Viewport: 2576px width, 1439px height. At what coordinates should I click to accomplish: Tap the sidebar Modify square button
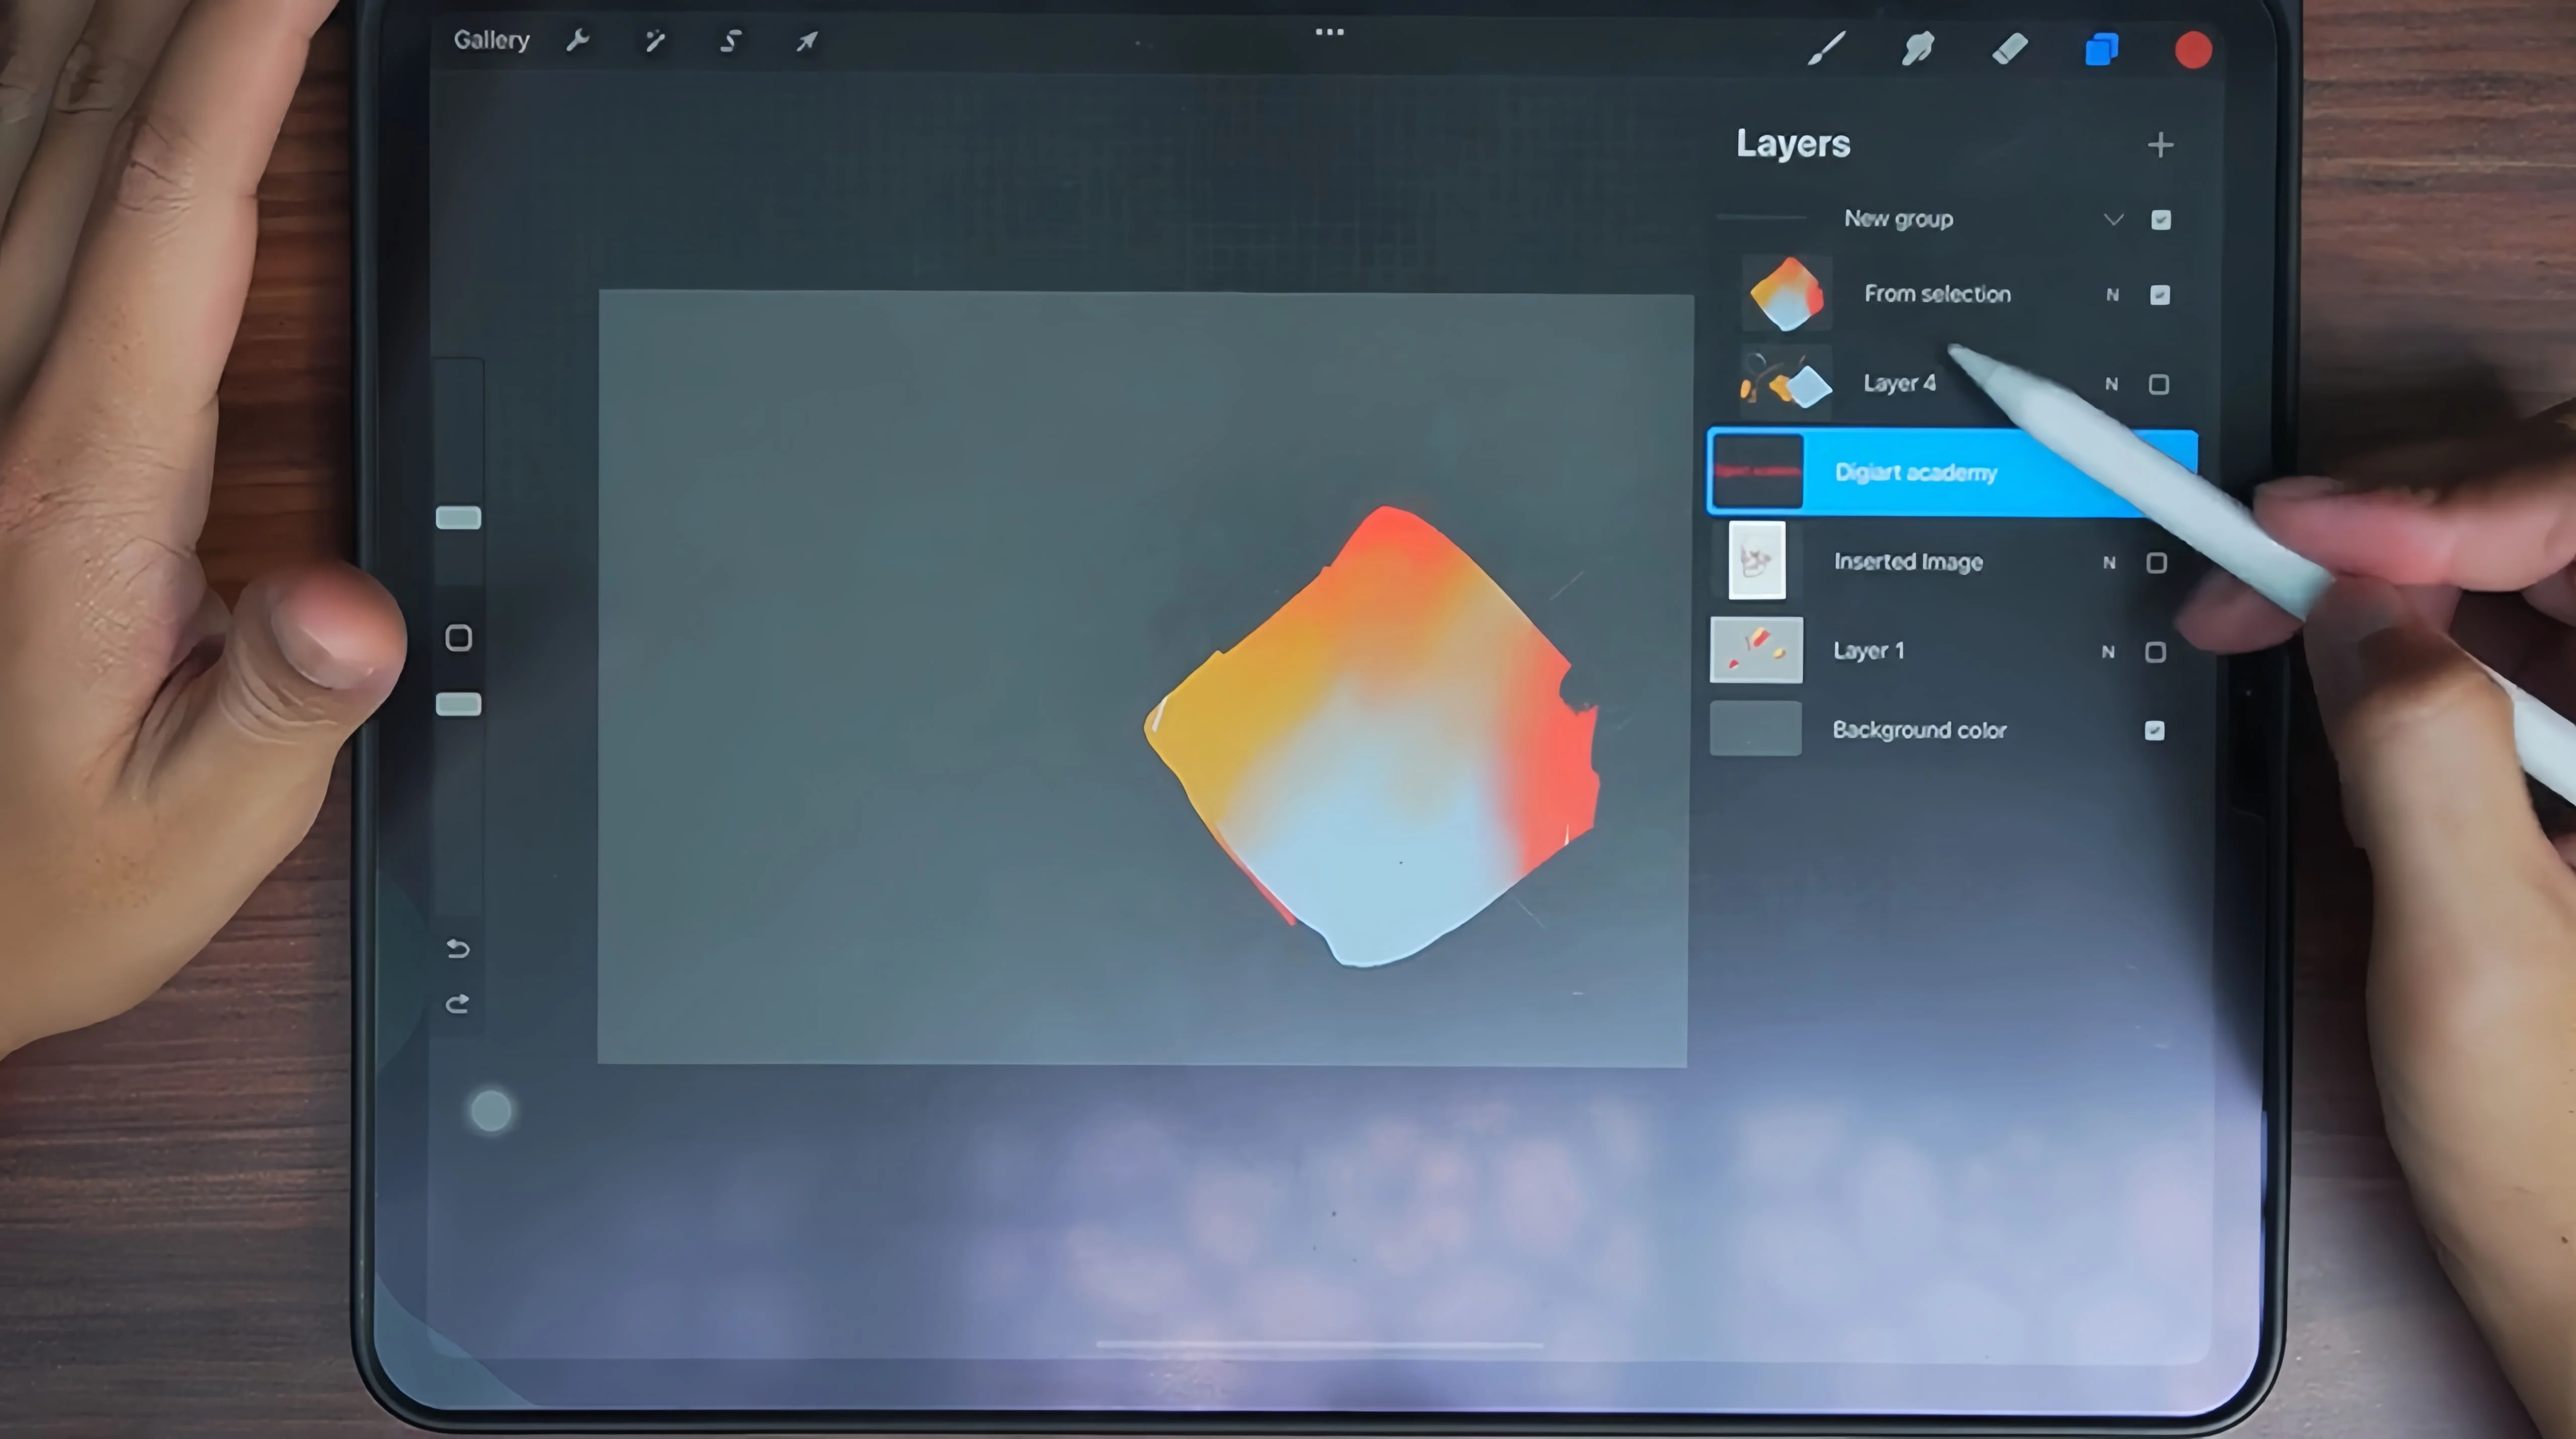[458, 638]
